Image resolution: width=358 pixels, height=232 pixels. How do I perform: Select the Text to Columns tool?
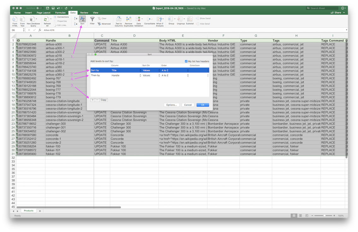coord(119,21)
